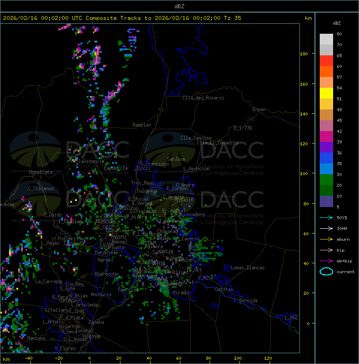Image resolution: width=359 pixels, height=364 pixels.
Task: Click the MENDOZA city label on map
Action: point(105,221)
